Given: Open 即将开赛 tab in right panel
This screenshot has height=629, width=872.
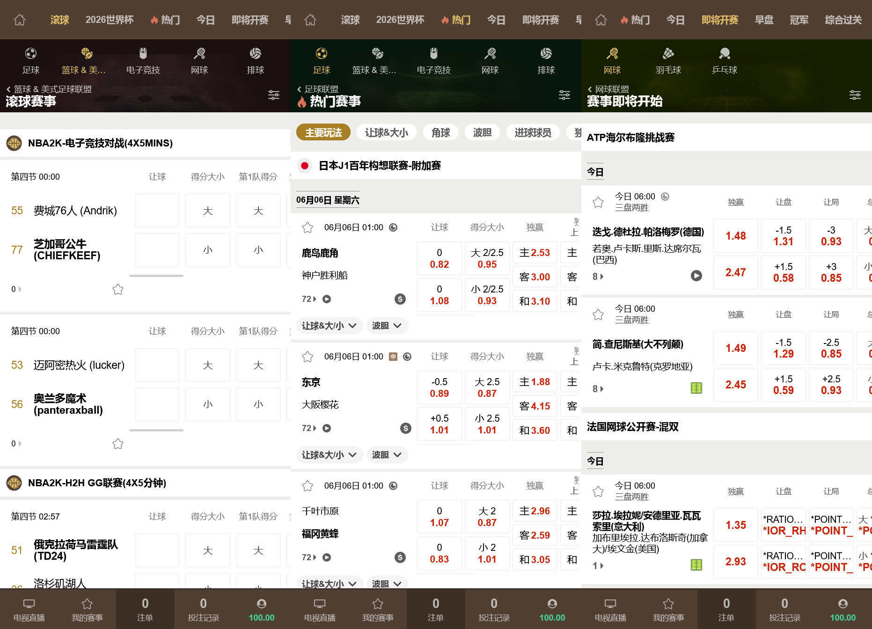Looking at the screenshot, I should click(720, 20).
